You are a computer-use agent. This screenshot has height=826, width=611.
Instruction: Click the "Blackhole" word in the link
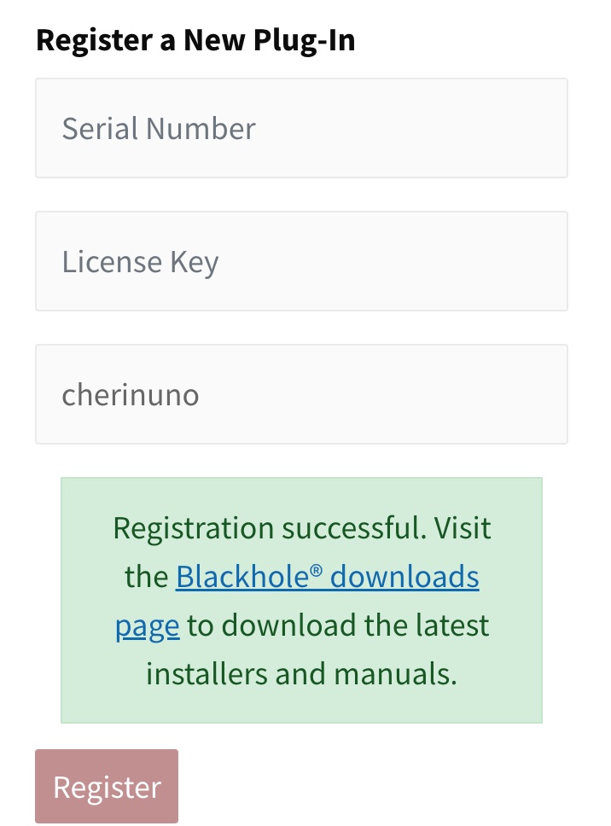pos(241,578)
